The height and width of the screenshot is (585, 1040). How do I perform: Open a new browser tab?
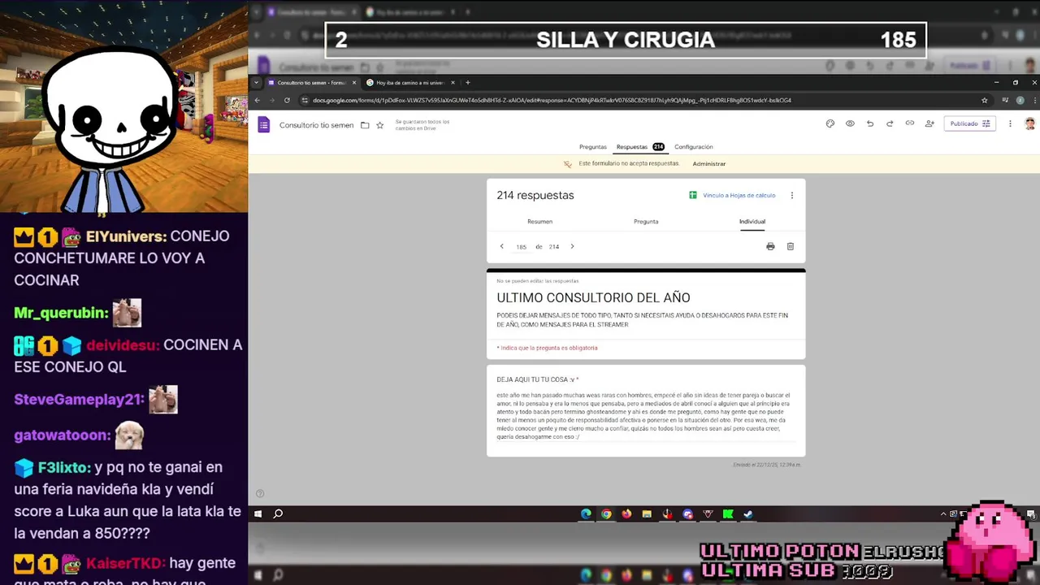(x=467, y=82)
